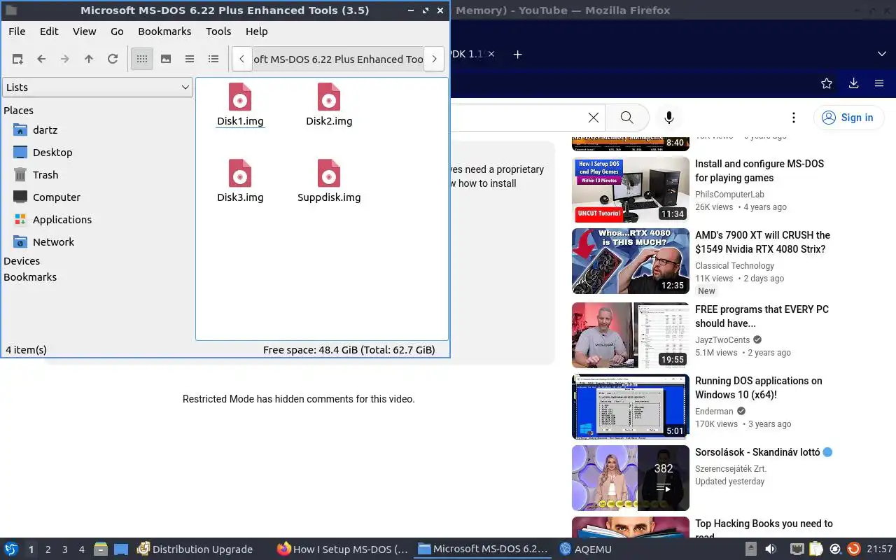The height and width of the screenshot is (560, 896).
Task: Open the Bookmarks menu
Action: (x=164, y=31)
